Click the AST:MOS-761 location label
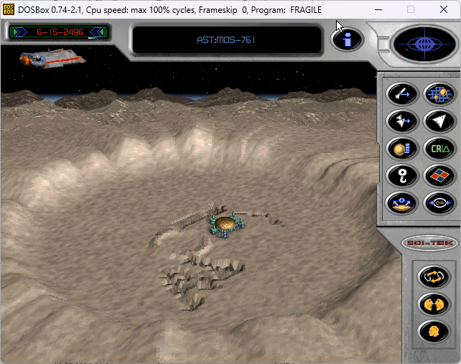This screenshot has height=364, width=461. coord(225,40)
